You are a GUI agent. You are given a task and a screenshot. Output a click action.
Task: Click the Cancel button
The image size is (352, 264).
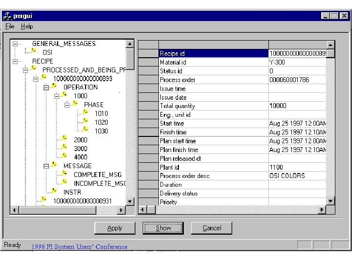pos(212,228)
